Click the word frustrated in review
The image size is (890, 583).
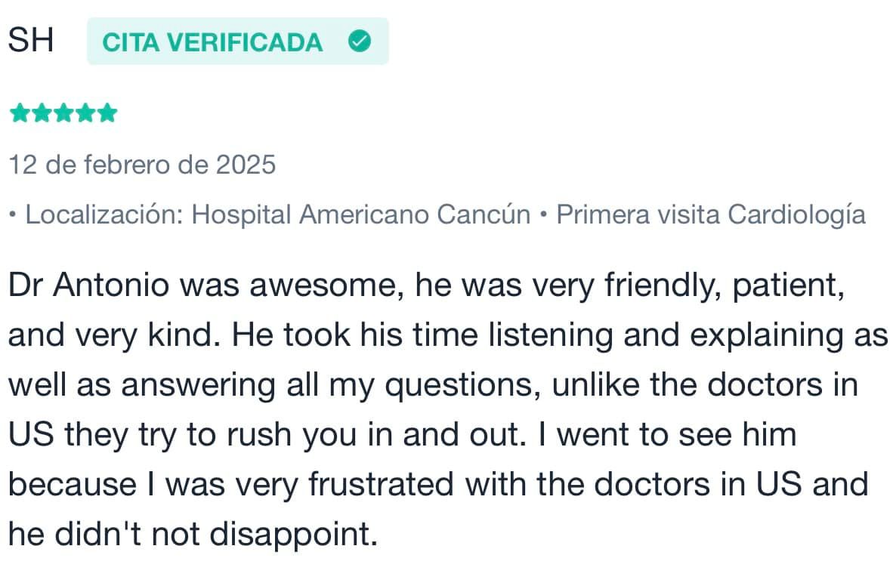click(381, 485)
